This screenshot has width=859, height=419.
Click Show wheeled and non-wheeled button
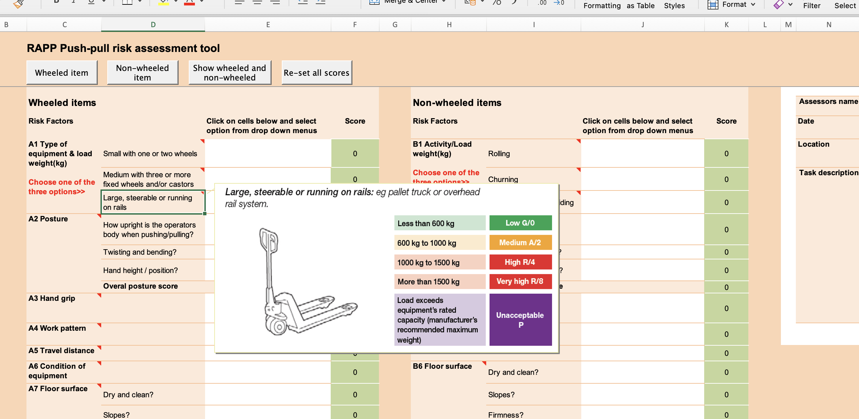230,73
